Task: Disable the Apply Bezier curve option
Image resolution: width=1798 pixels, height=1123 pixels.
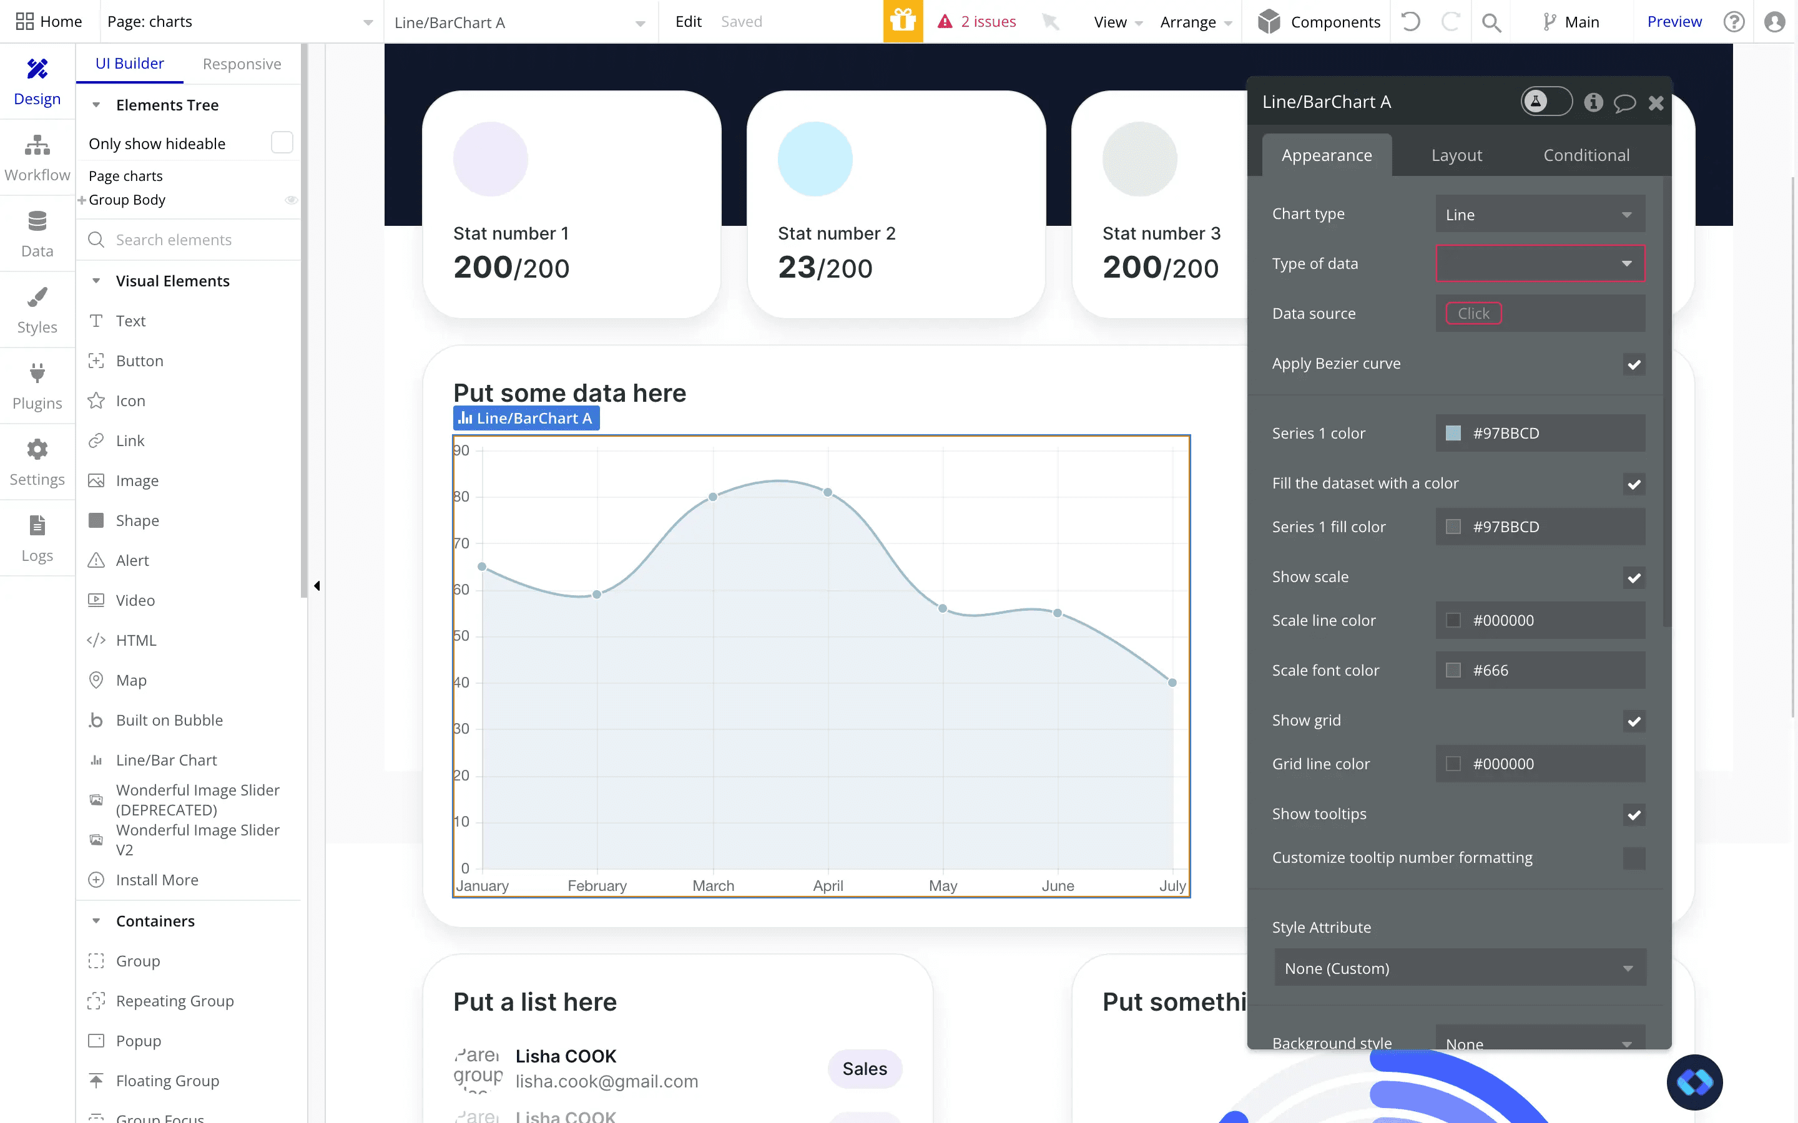Action: coord(1634,364)
